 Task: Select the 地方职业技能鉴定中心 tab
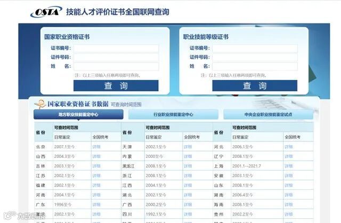click(78, 114)
